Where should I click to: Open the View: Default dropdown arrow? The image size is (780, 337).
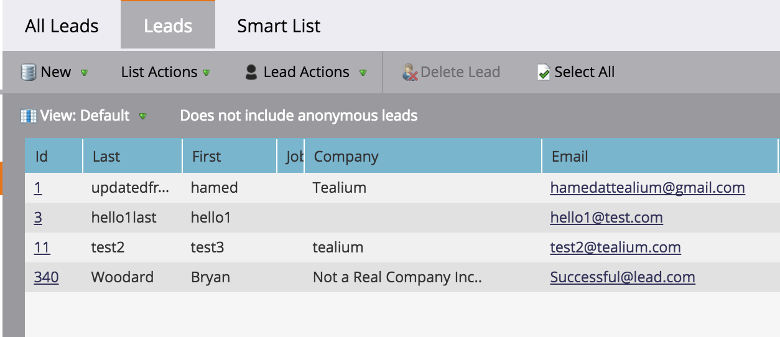[x=143, y=116]
